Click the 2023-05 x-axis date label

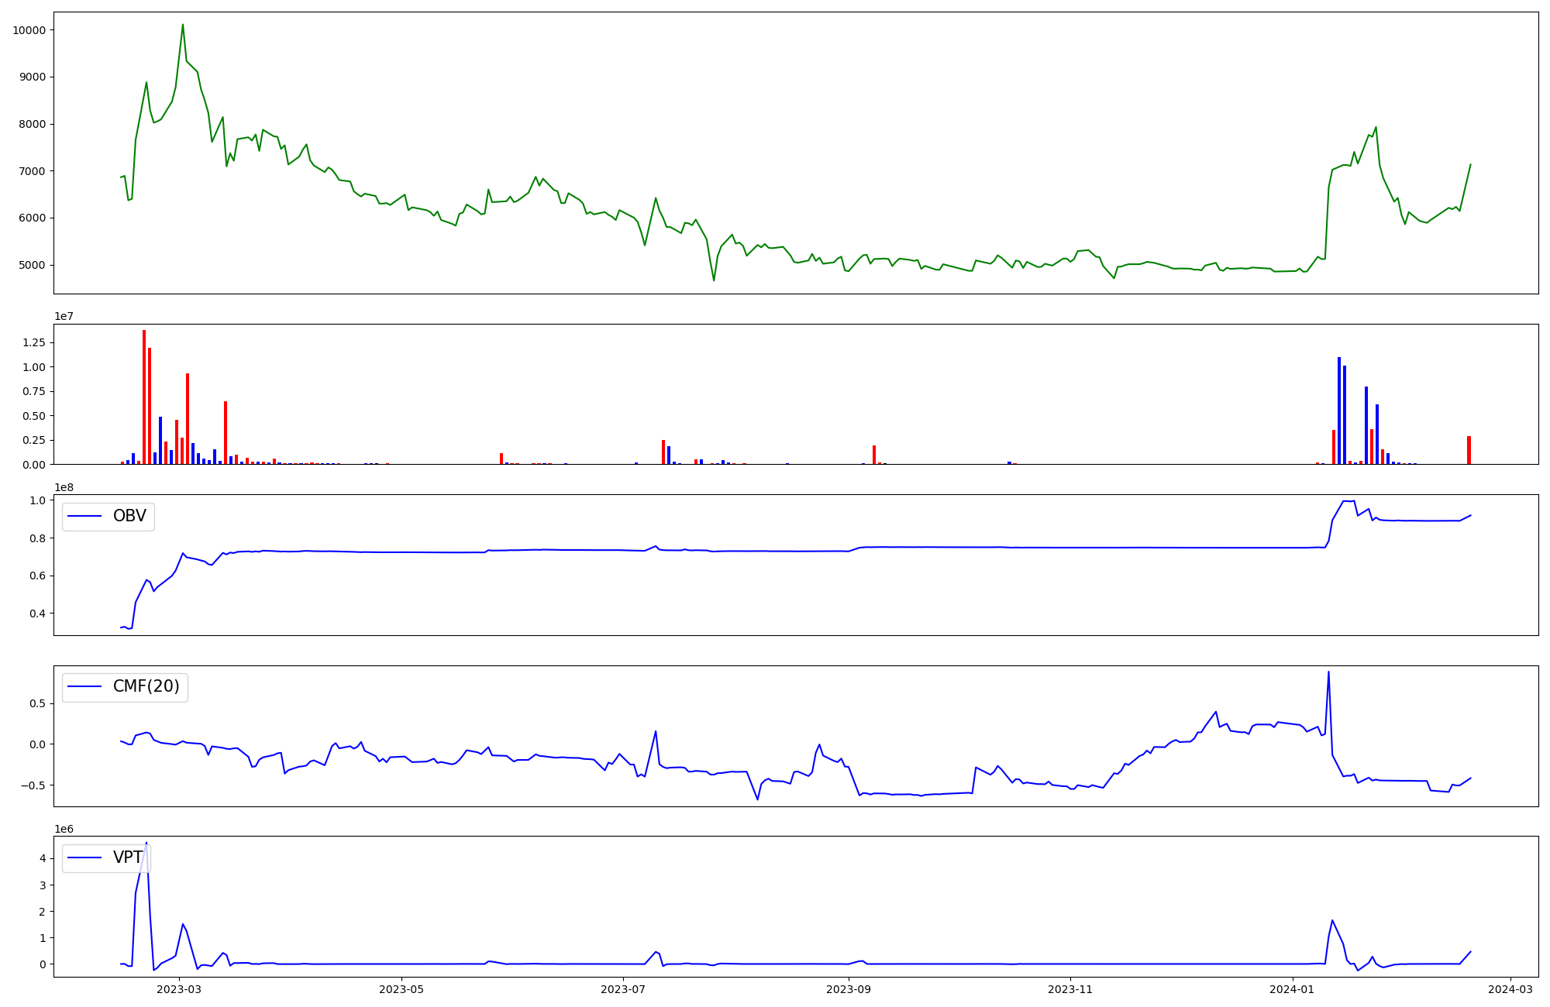coord(401,988)
